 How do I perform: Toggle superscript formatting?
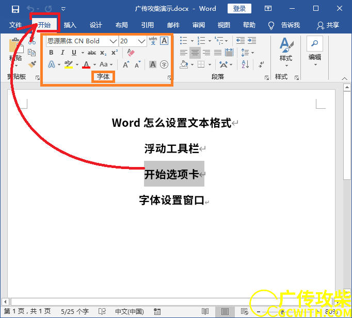[115, 53]
